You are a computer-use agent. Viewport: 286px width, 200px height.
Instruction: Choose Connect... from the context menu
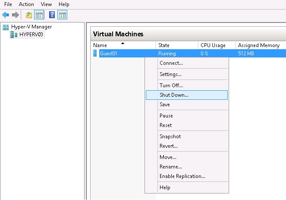click(x=187, y=63)
